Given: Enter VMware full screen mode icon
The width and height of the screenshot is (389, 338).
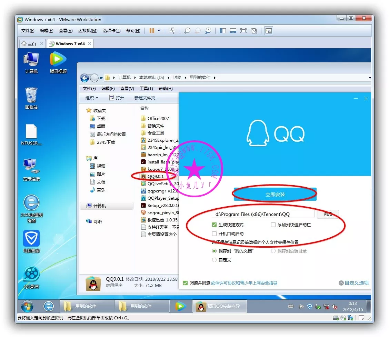Looking at the screenshot, I should click(243, 31).
